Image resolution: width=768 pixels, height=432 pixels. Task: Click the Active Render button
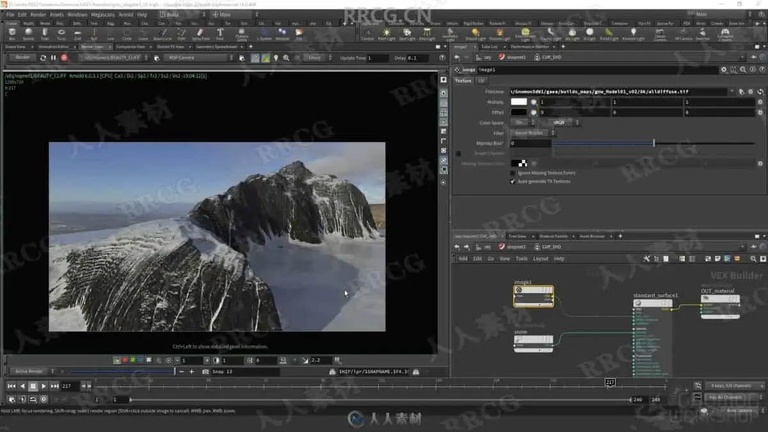pos(29,371)
